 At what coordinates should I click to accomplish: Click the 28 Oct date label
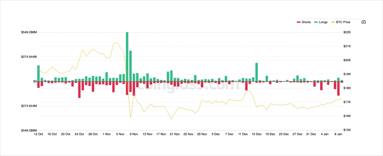pos(93,134)
